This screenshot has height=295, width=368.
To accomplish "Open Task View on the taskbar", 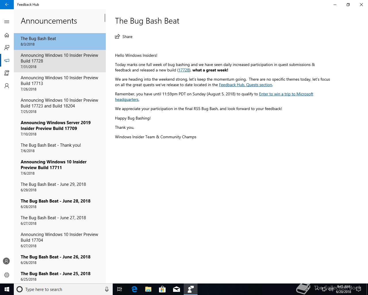I will coord(120,289).
